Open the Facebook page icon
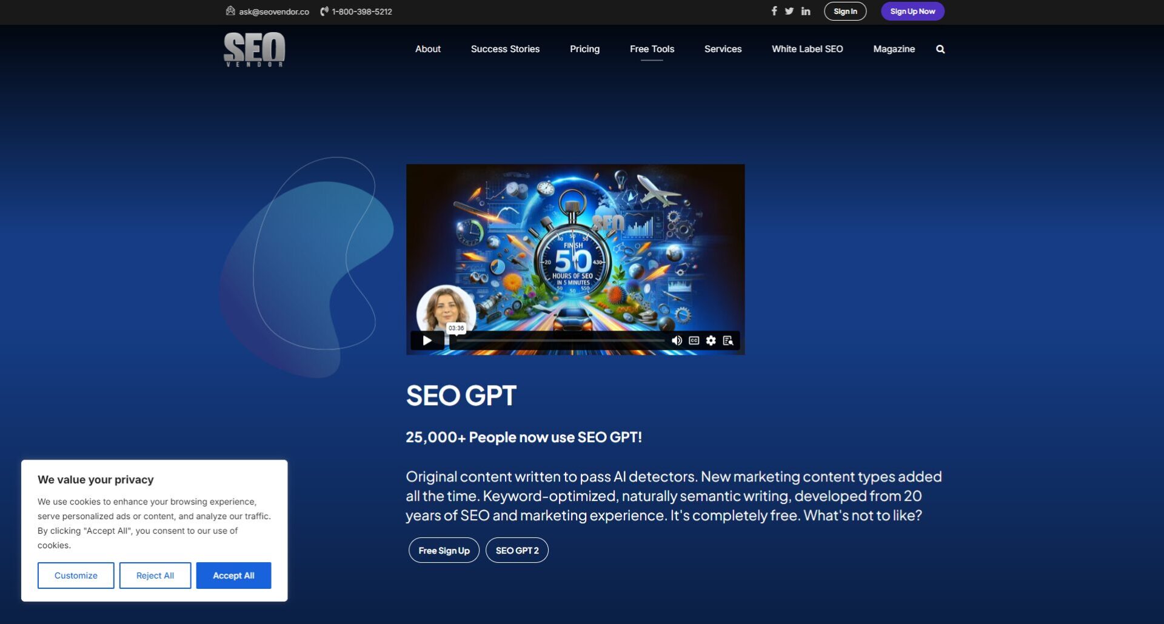This screenshot has width=1164, height=624. tap(774, 11)
